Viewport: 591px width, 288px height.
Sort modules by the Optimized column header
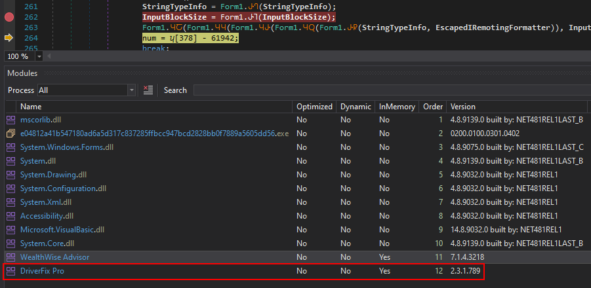(314, 106)
